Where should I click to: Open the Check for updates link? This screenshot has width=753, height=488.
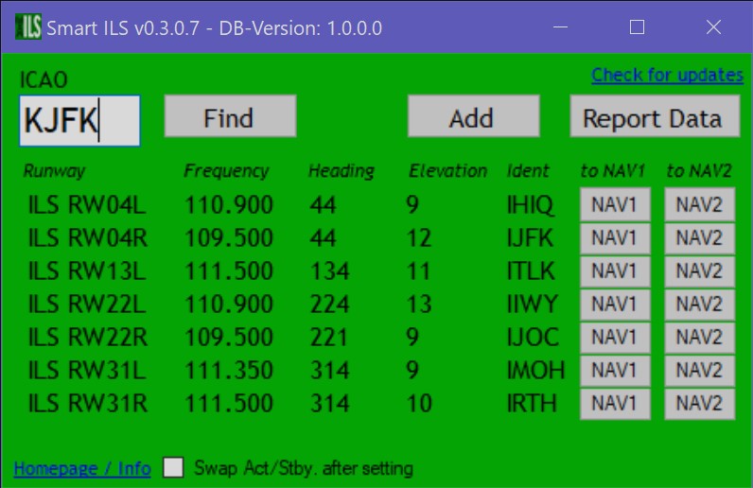pyautogui.click(x=667, y=75)
